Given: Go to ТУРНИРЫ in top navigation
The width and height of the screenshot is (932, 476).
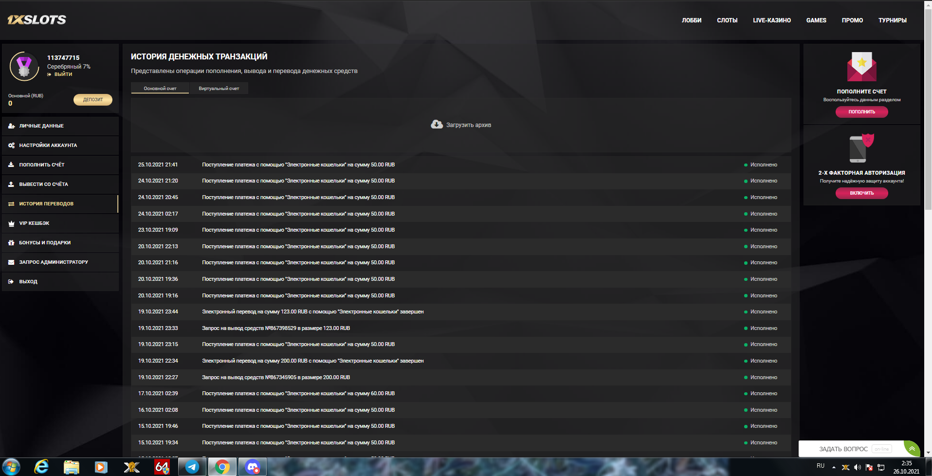Looking at the screenshot, I should (893, 20).
